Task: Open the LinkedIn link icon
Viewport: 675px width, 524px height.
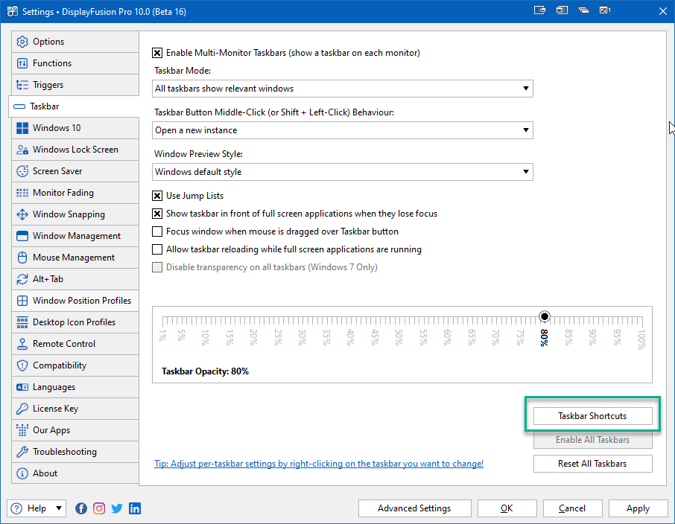Action: (135, 508)
